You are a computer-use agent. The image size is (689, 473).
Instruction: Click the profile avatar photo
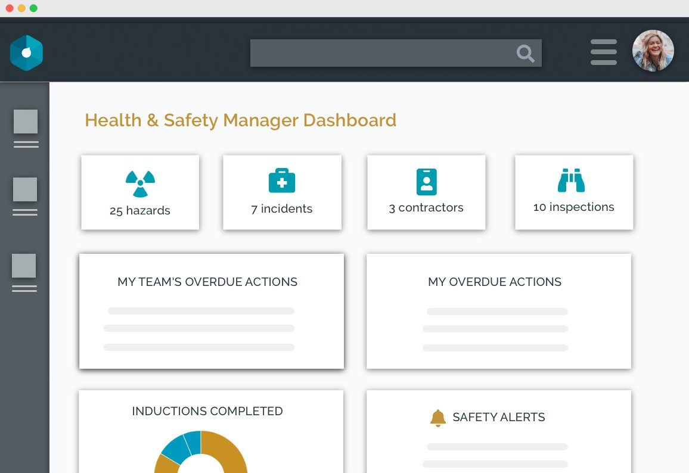pyautogui.click(x=653, y=51)
